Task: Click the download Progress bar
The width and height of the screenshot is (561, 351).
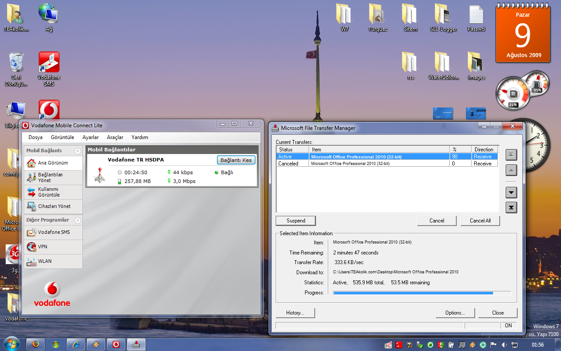Action: 422,293
